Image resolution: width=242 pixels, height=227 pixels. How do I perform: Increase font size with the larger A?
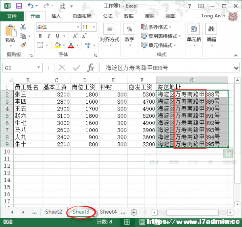pyautogui.click(x=75, y=36)
